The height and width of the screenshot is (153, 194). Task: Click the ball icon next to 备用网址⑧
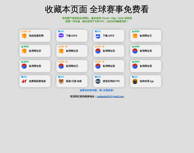(x=98, y=66)
